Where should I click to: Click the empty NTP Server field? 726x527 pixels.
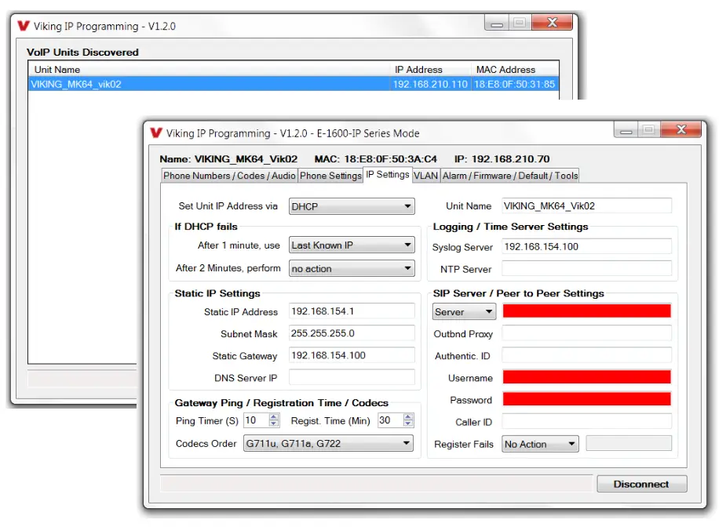pyautogui.click(x=586, y=269)
